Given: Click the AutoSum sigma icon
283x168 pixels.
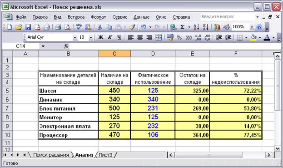Looking at the screenshot, I should [183, 27].
